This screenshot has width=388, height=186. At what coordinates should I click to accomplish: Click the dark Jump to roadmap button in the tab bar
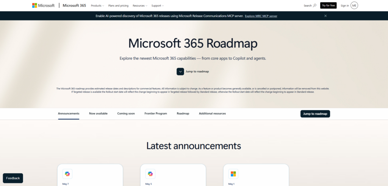315,114
